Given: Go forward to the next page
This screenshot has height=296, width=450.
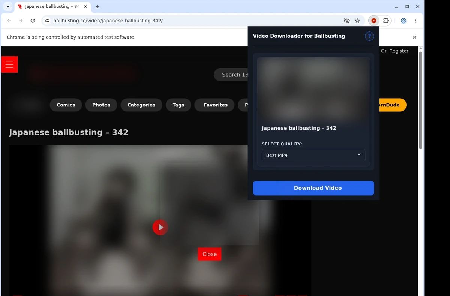Looking at the screenshot, I should 21,21.
